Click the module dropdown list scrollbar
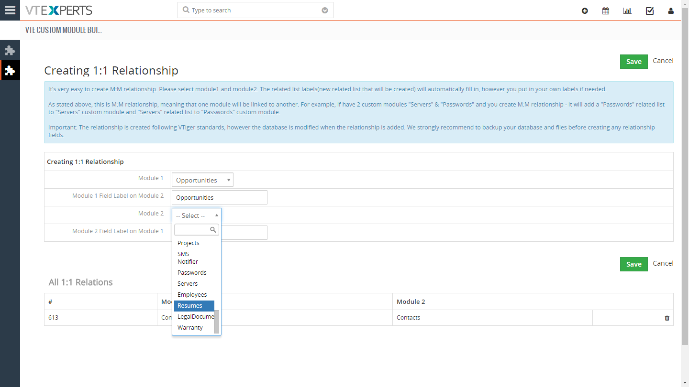The width and height of the screenshot is (689, 387). coord(217,322)
